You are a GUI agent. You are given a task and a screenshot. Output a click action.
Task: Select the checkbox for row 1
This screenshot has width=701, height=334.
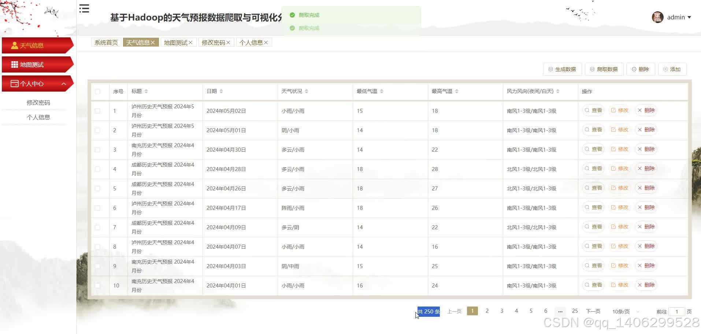tap(97, 111)
